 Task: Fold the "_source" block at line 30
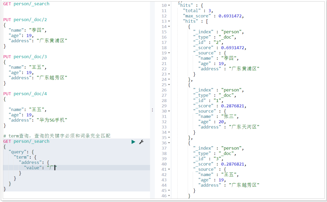169,111
